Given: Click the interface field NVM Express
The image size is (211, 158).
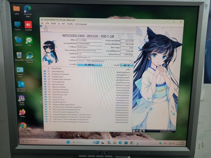Looking at the screenshot, I should (90, 47).
